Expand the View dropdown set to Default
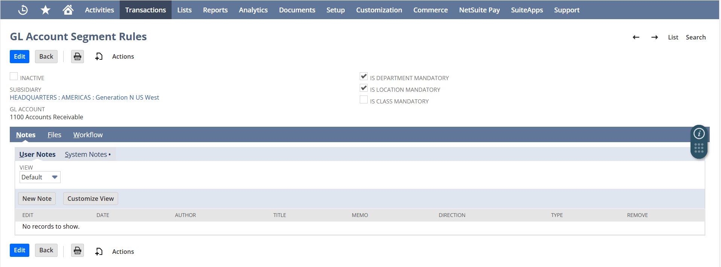 (x=40, y=177)
